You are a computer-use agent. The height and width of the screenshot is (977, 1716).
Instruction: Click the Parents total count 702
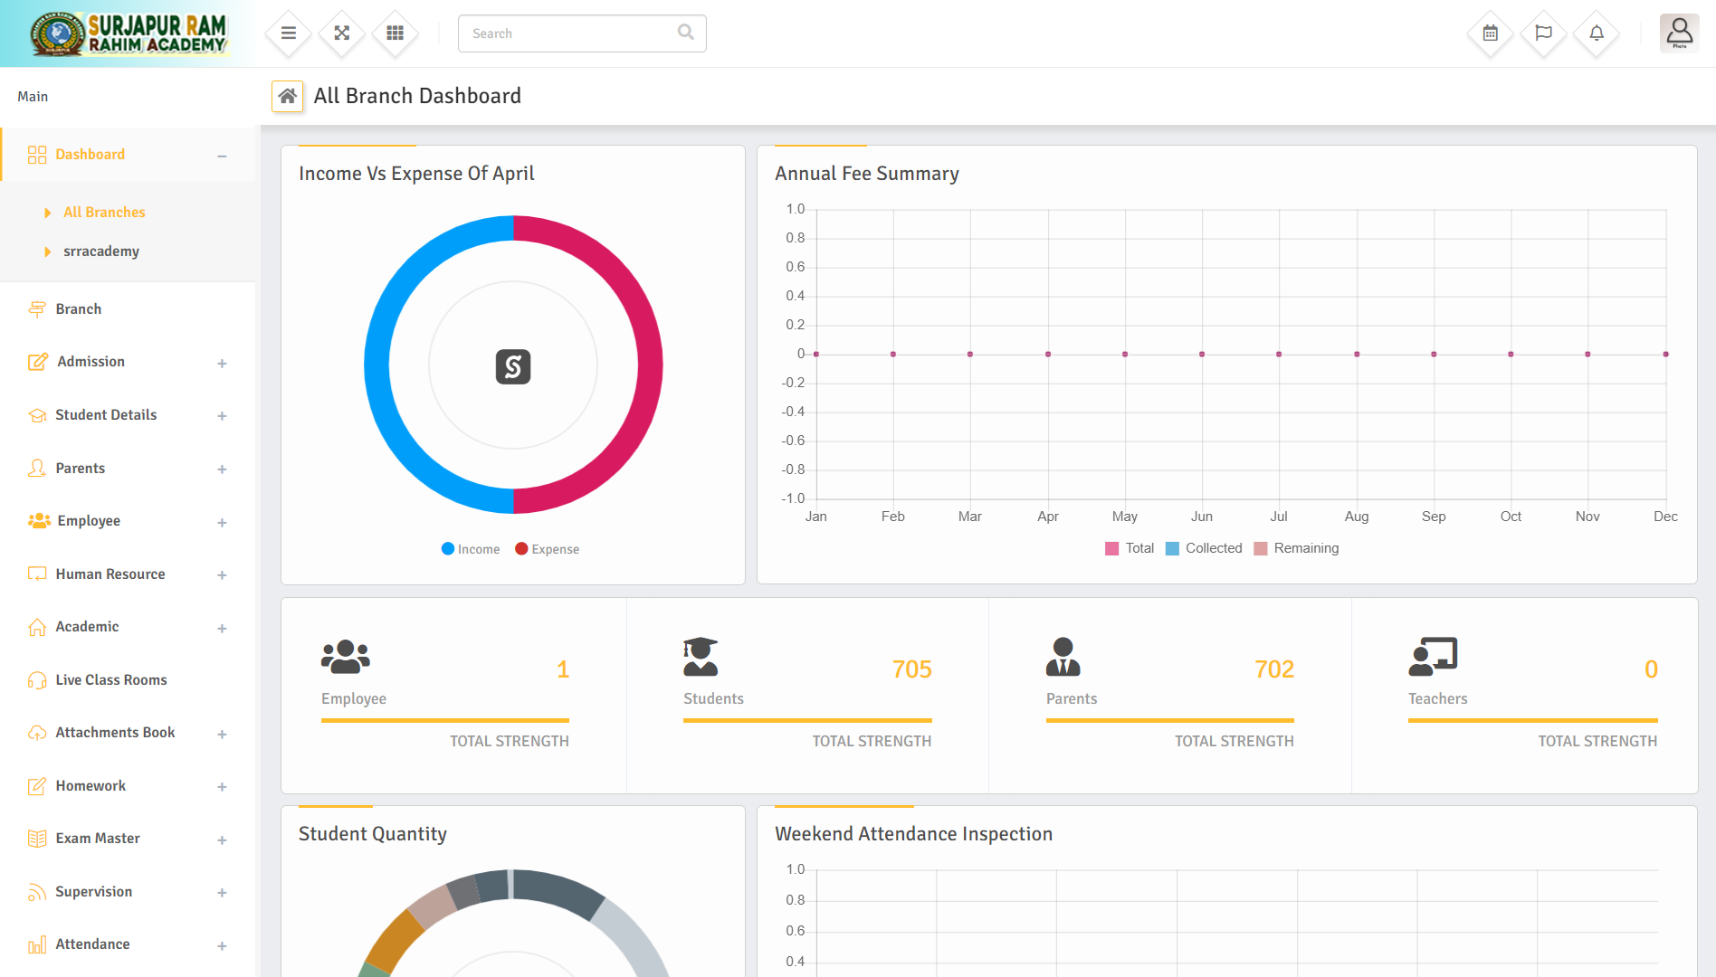tap(1274, 669)
